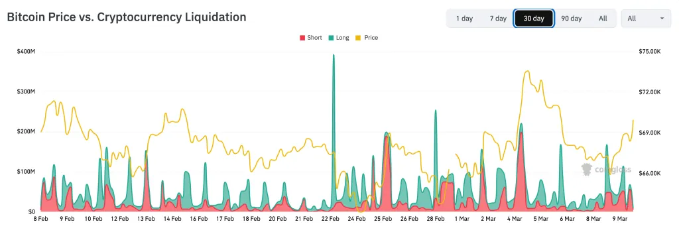Click the 22 Feb date label
The image size is (679, 244).
tap(330, 219)
